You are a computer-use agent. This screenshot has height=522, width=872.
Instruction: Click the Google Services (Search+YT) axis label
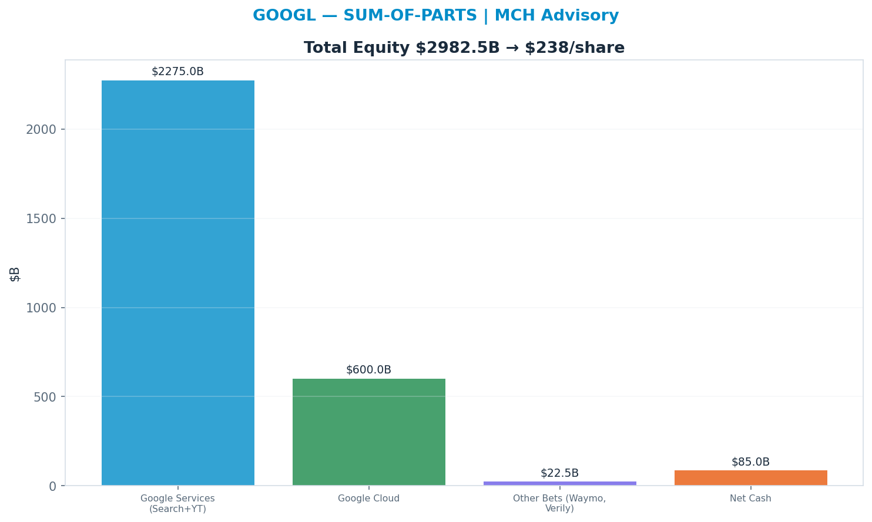[177, 504]
